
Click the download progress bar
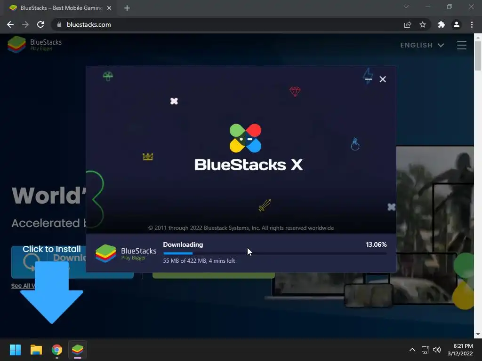275,253
